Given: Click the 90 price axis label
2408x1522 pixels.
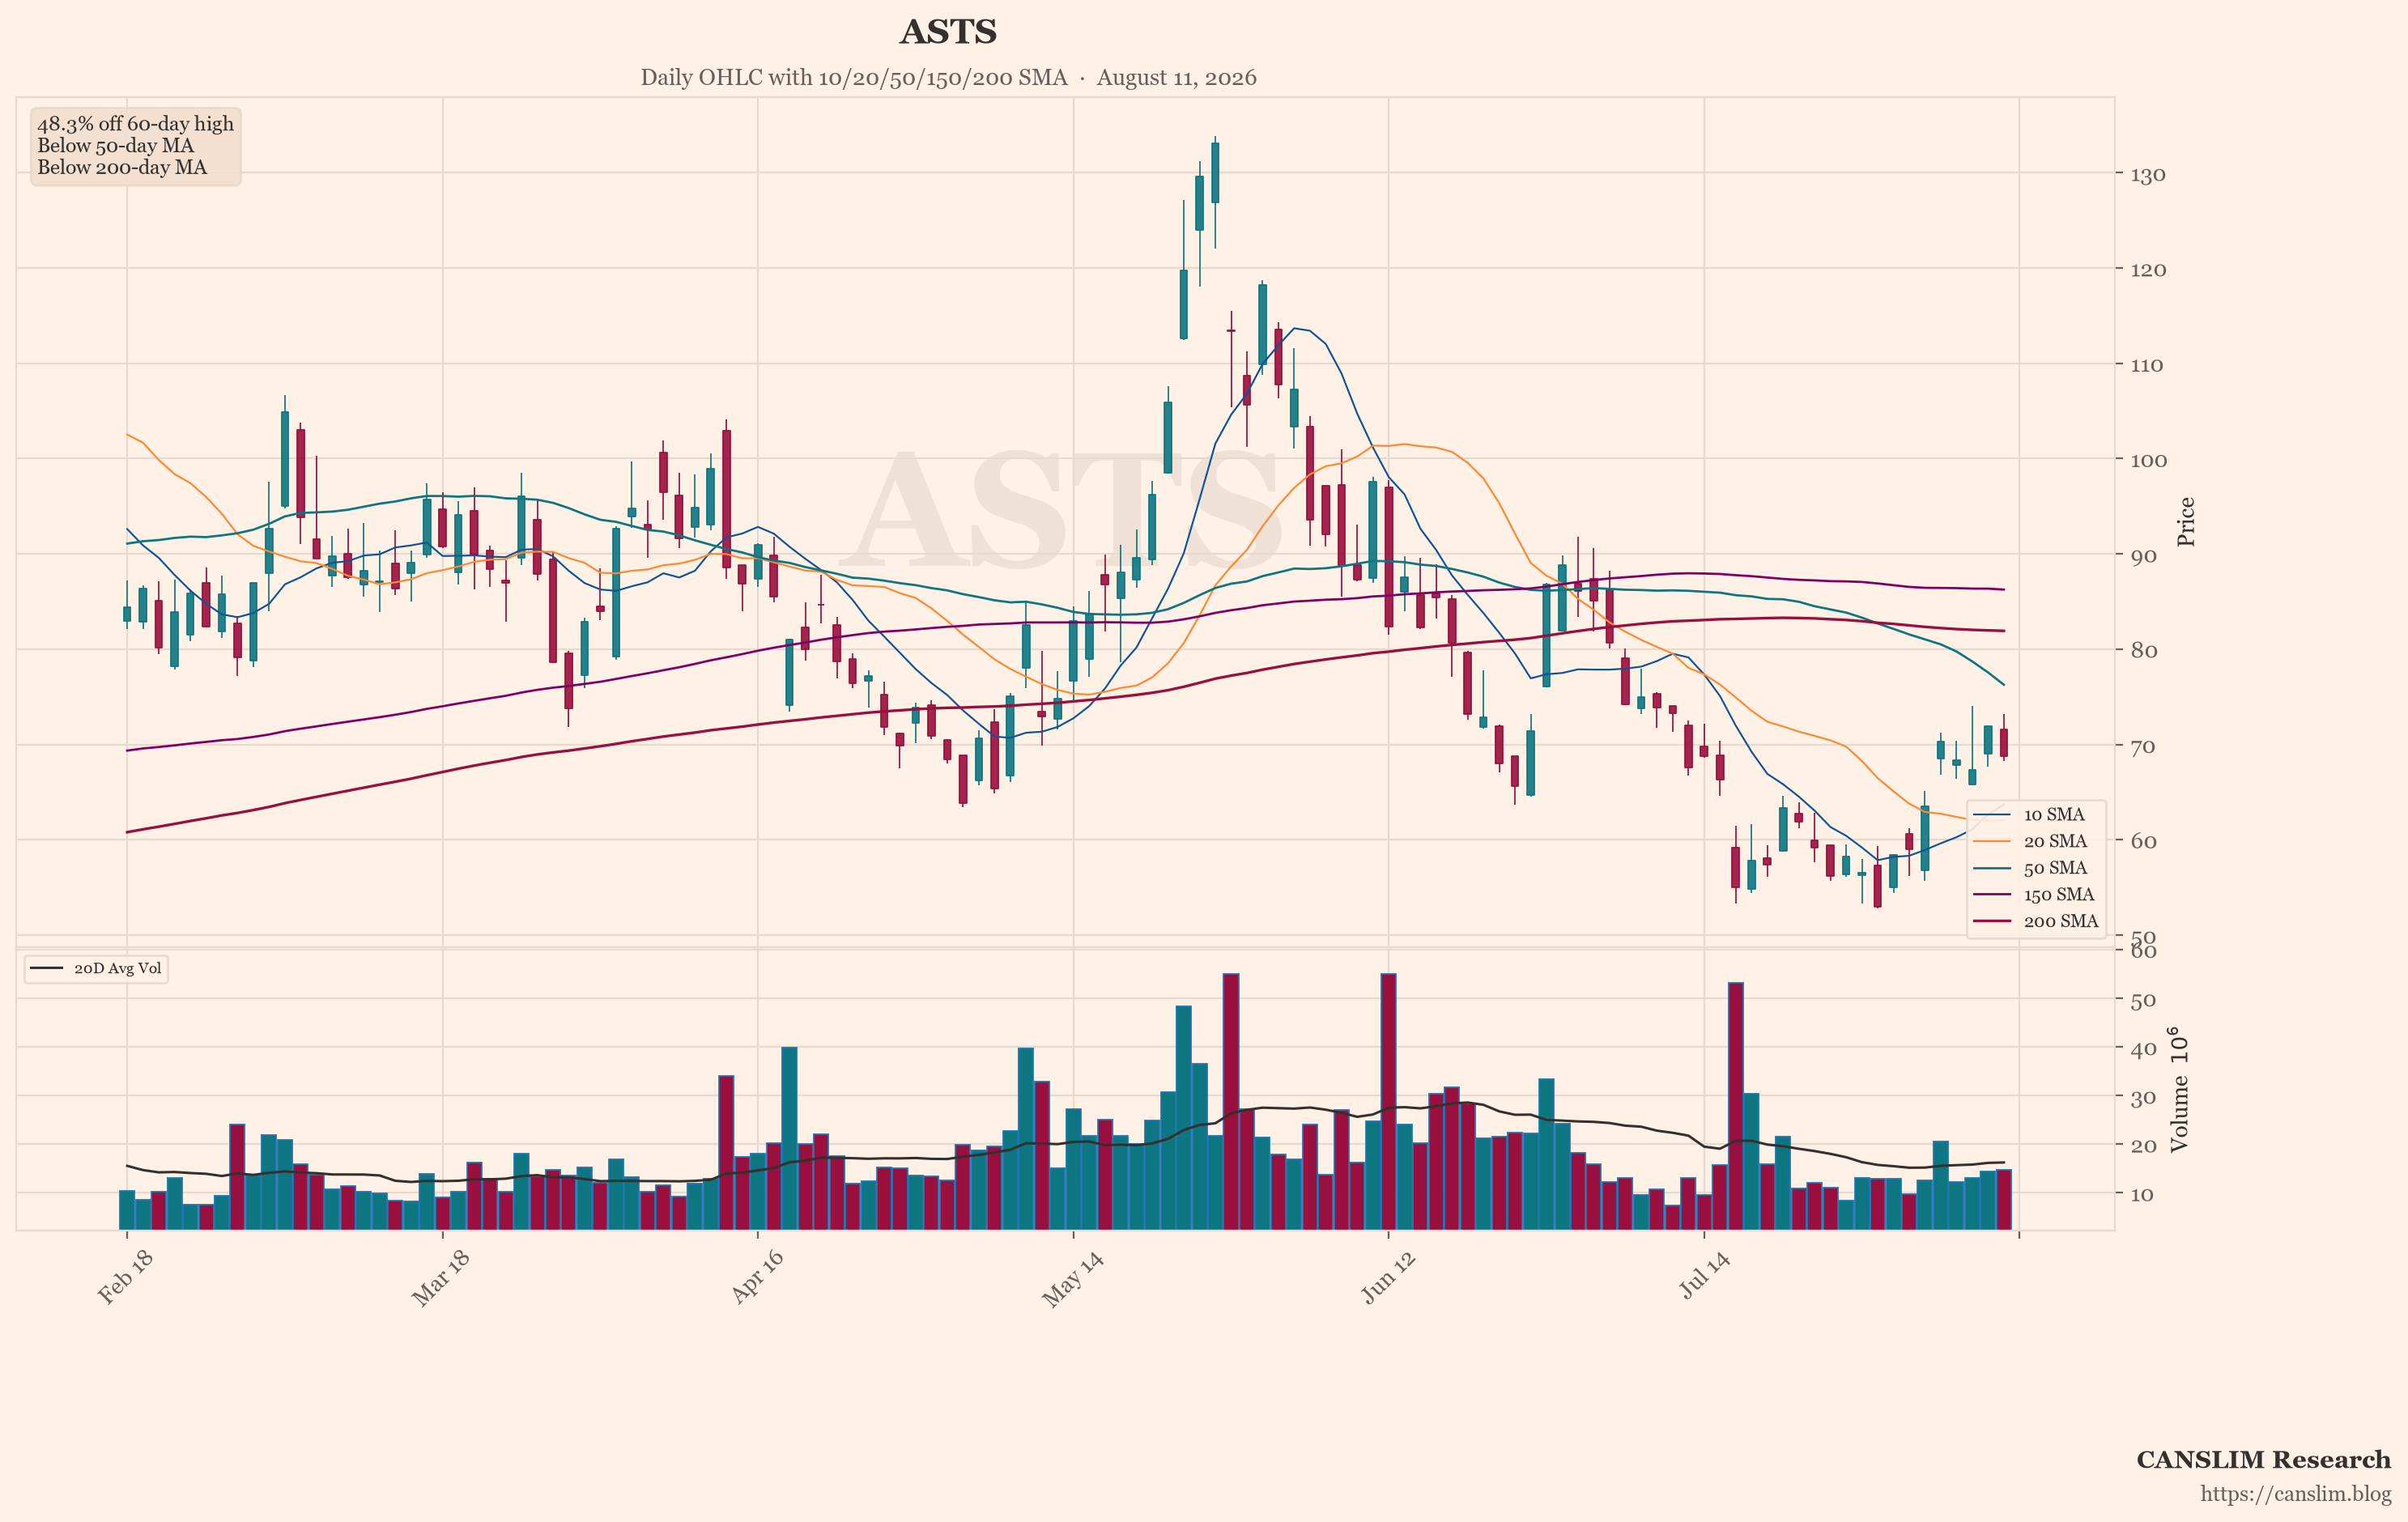Looking at the screenshot, I should coord(2143,555).
